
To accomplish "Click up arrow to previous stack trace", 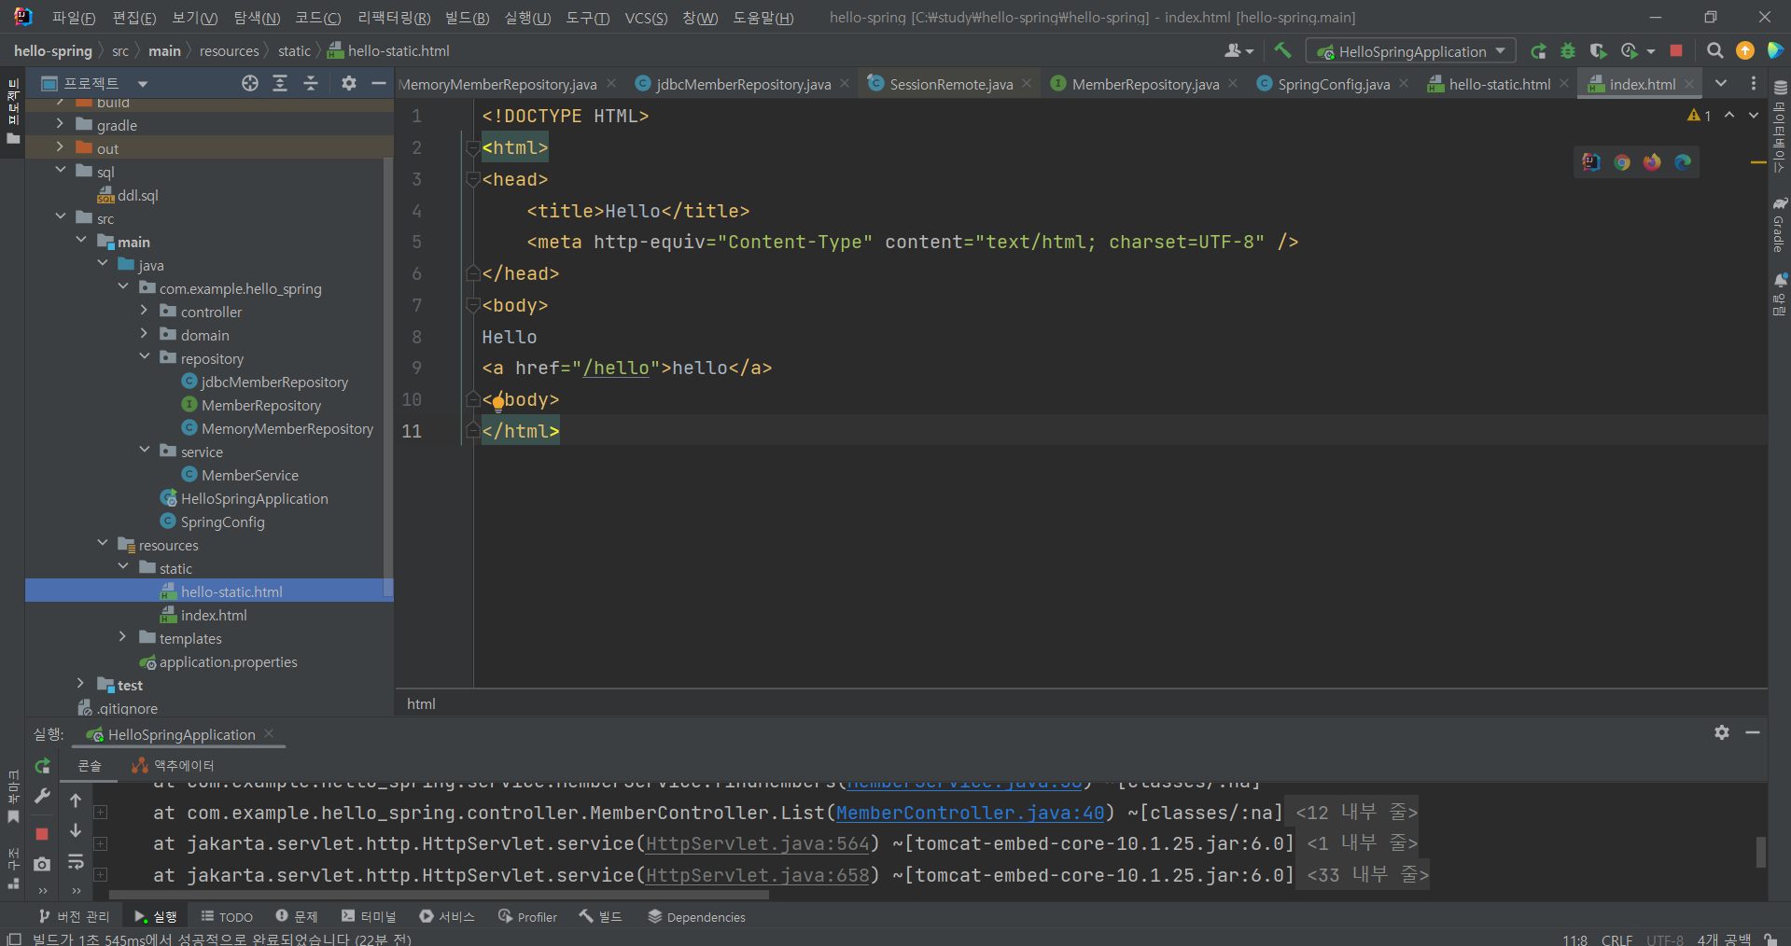I will coord(76,800).
